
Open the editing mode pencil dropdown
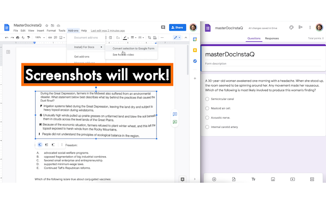(177, 38)
